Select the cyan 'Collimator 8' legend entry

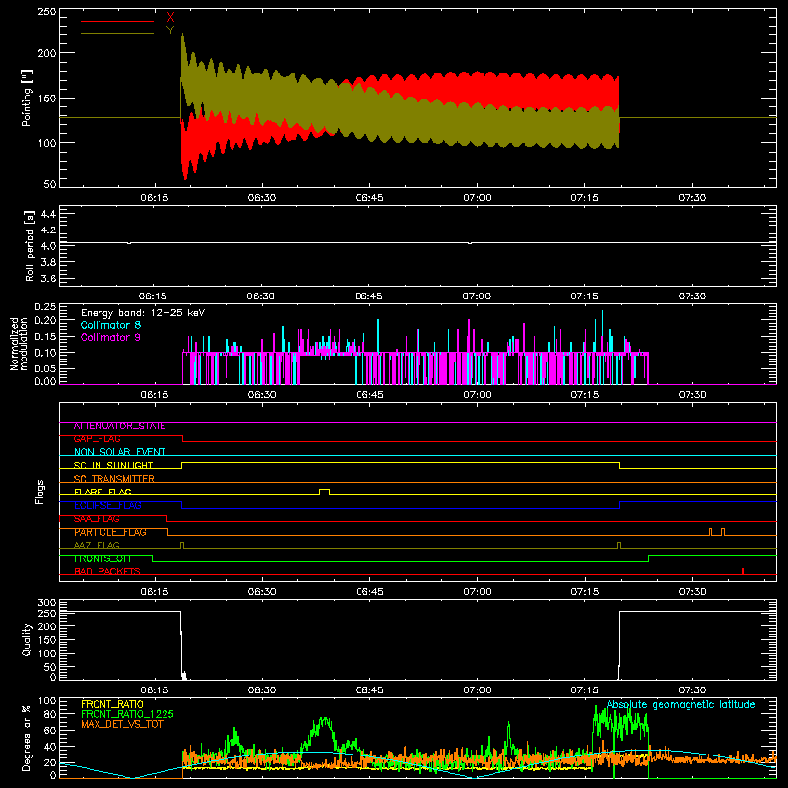tap(110, 325)
